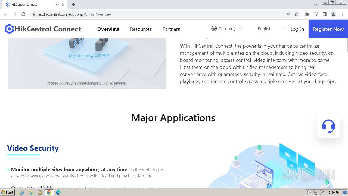Open Chrome profile avatar
The height and width of the screenshot is (196, 348).
tap(333, 14)
